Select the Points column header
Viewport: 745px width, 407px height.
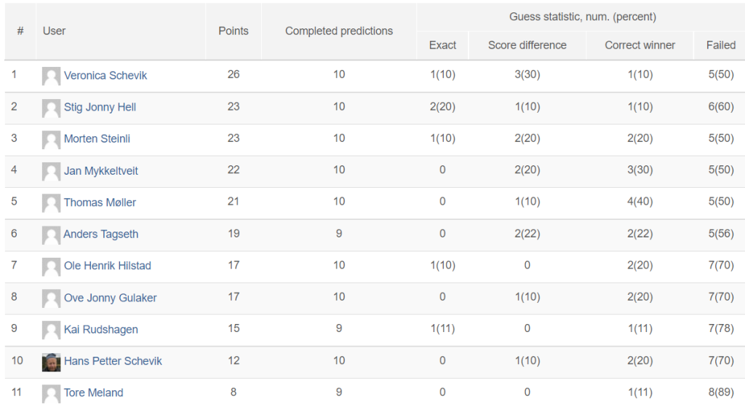pos(234,31)
